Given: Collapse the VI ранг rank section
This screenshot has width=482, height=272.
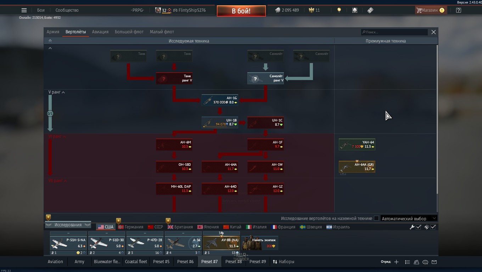Looking at the screenshot, I should [57, 136].
